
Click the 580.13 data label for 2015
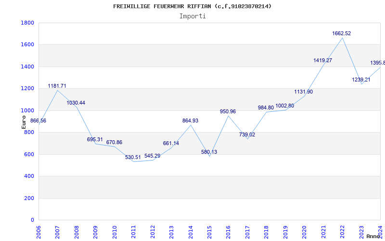[x=209, y=152]
